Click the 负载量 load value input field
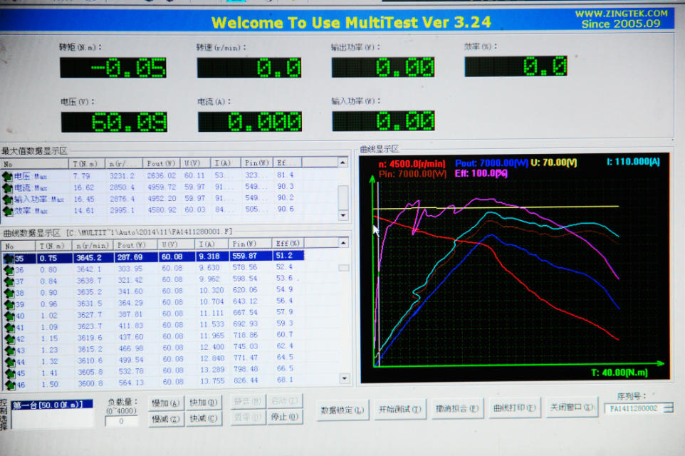Screen dimensions: 685x456 (x=121, y=421)
